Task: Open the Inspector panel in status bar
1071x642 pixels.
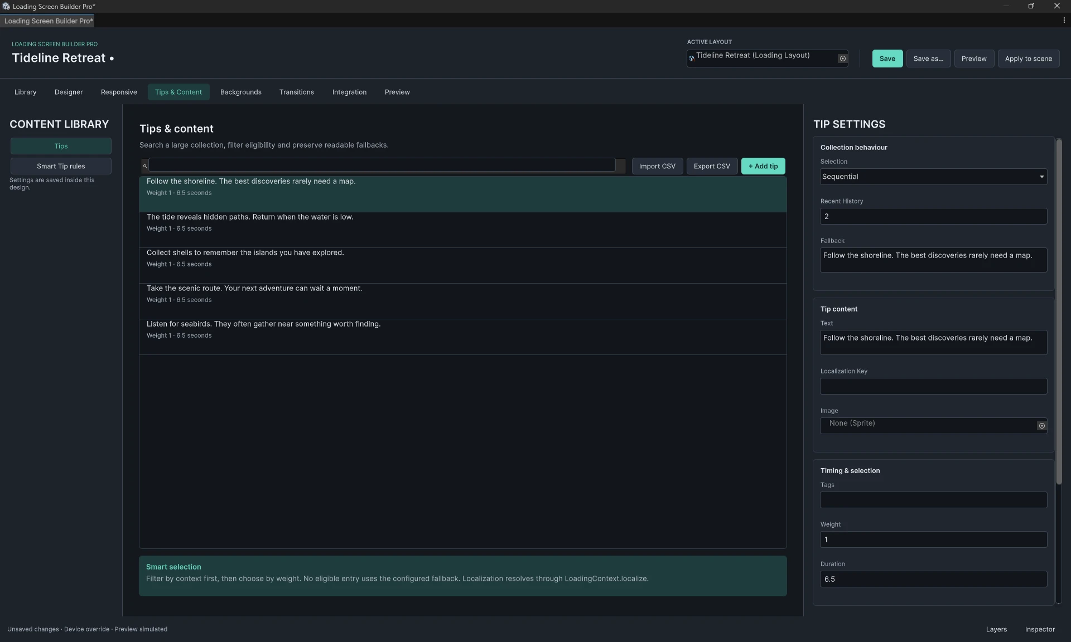Action: 1040,629
